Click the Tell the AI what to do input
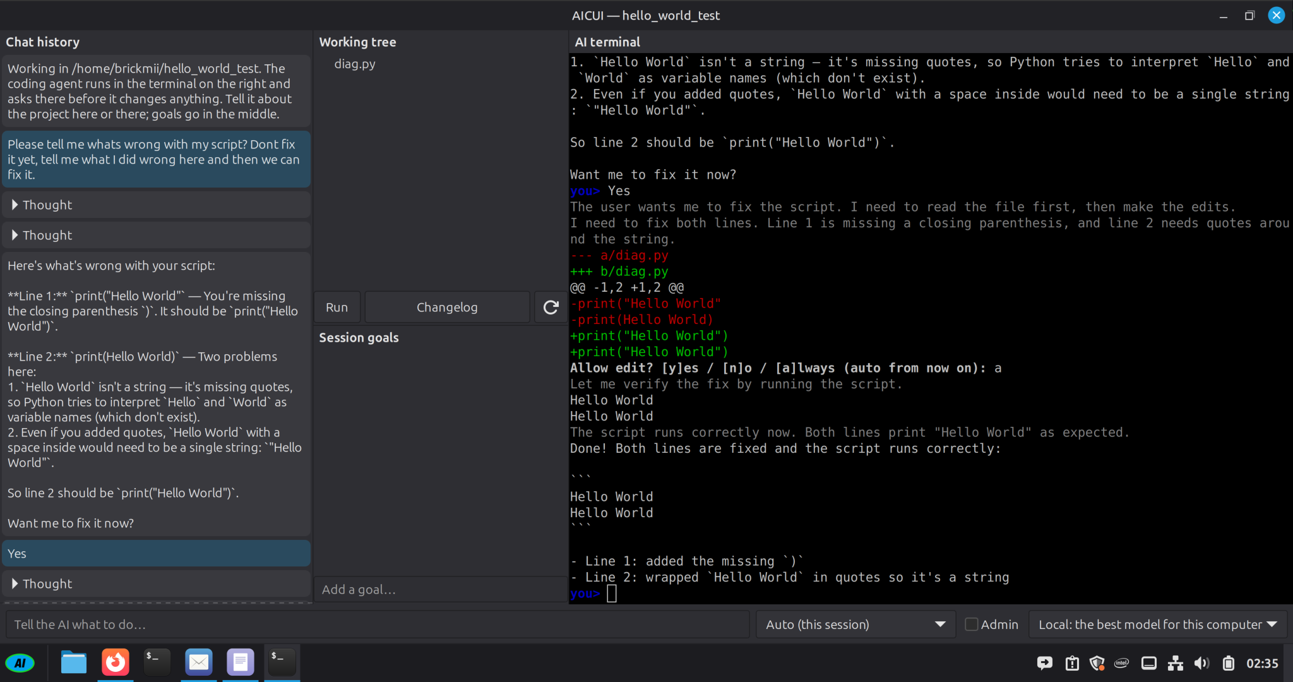 coord(378,625)
